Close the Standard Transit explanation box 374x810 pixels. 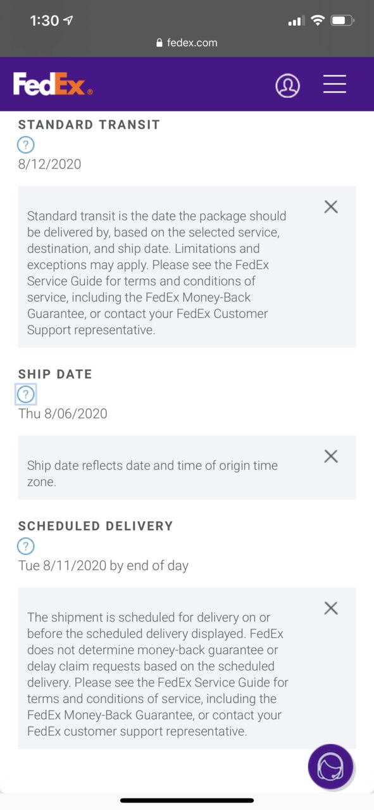pyautogui.click(x=331, y=206)
